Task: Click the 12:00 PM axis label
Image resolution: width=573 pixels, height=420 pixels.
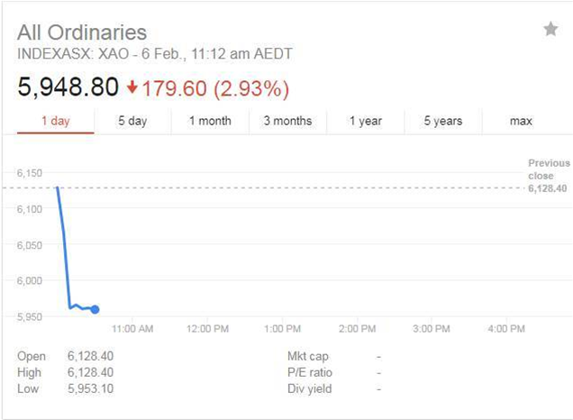Action: click(x=207, y=329)
